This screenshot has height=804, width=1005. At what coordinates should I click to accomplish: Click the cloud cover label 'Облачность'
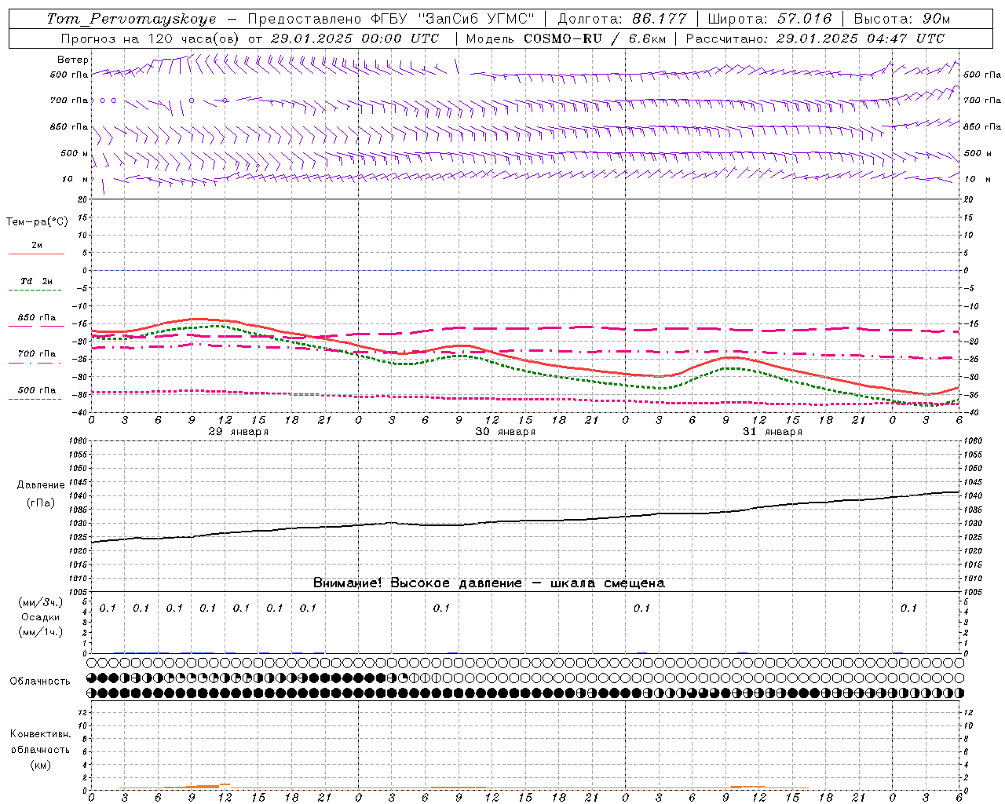40,682
